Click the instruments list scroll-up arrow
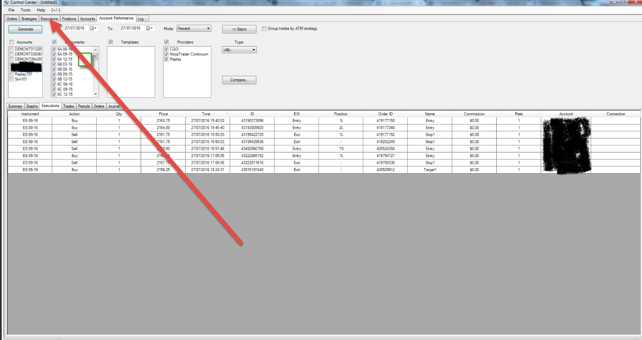This screenshot has width=642, height=340. coord(96,50)
